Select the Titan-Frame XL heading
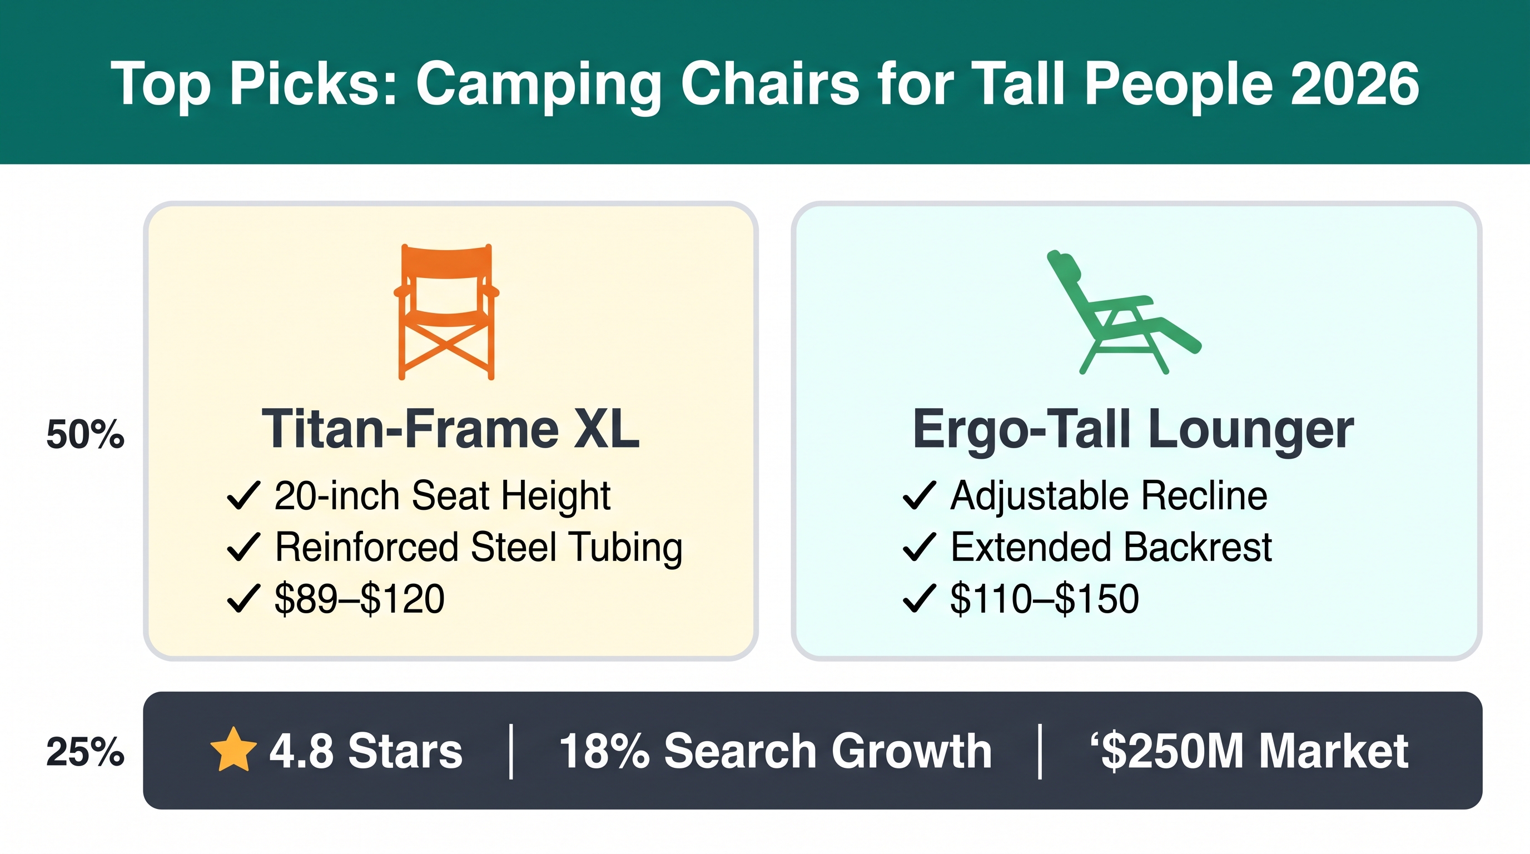 click(x=451, y=429)
